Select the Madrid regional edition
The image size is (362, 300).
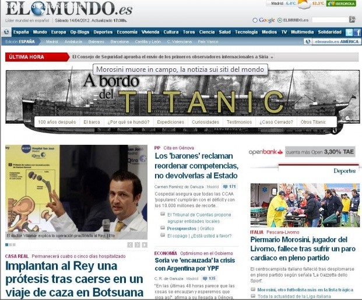click(x=52, y=42)
